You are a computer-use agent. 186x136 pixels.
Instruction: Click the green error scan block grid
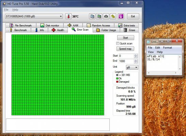click(58, 75)
